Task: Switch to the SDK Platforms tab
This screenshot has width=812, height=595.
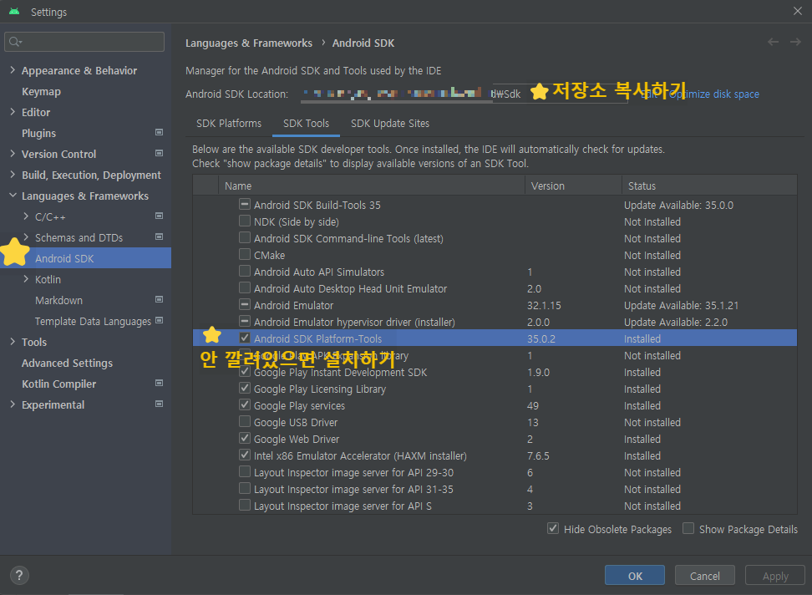Action: tap(229, 123)
